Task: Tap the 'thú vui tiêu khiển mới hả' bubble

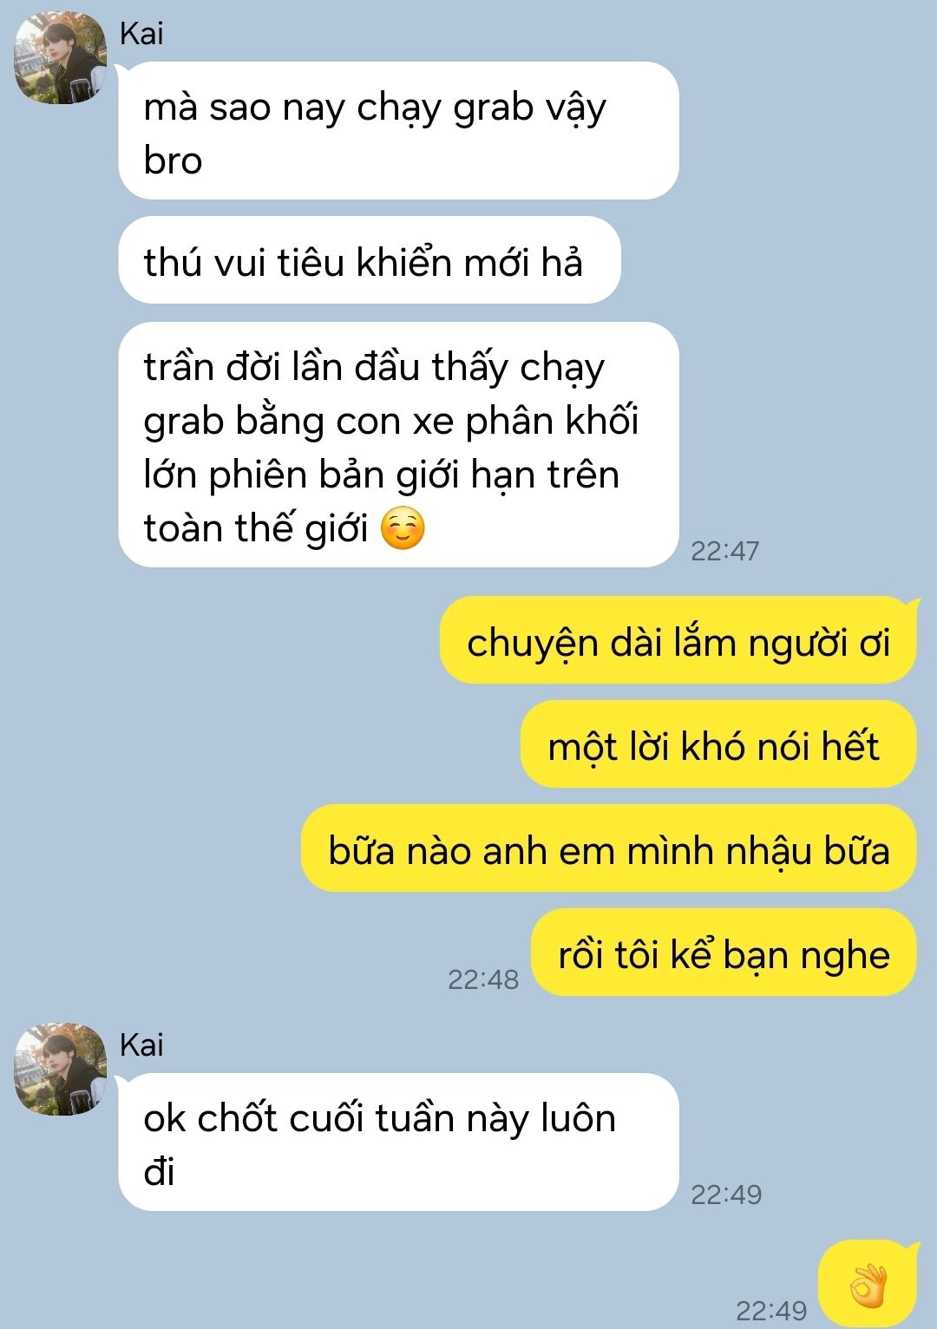Action: [x=370, y=260]
